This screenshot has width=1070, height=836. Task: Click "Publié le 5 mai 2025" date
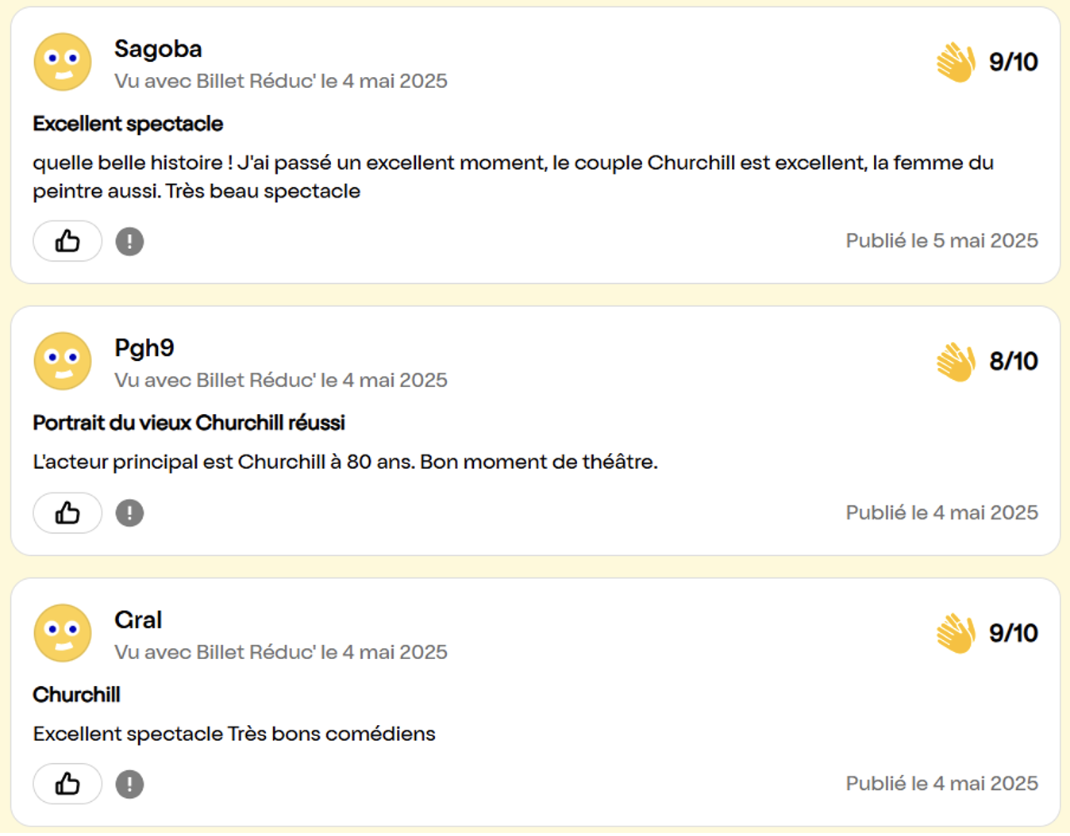(941, 241)
